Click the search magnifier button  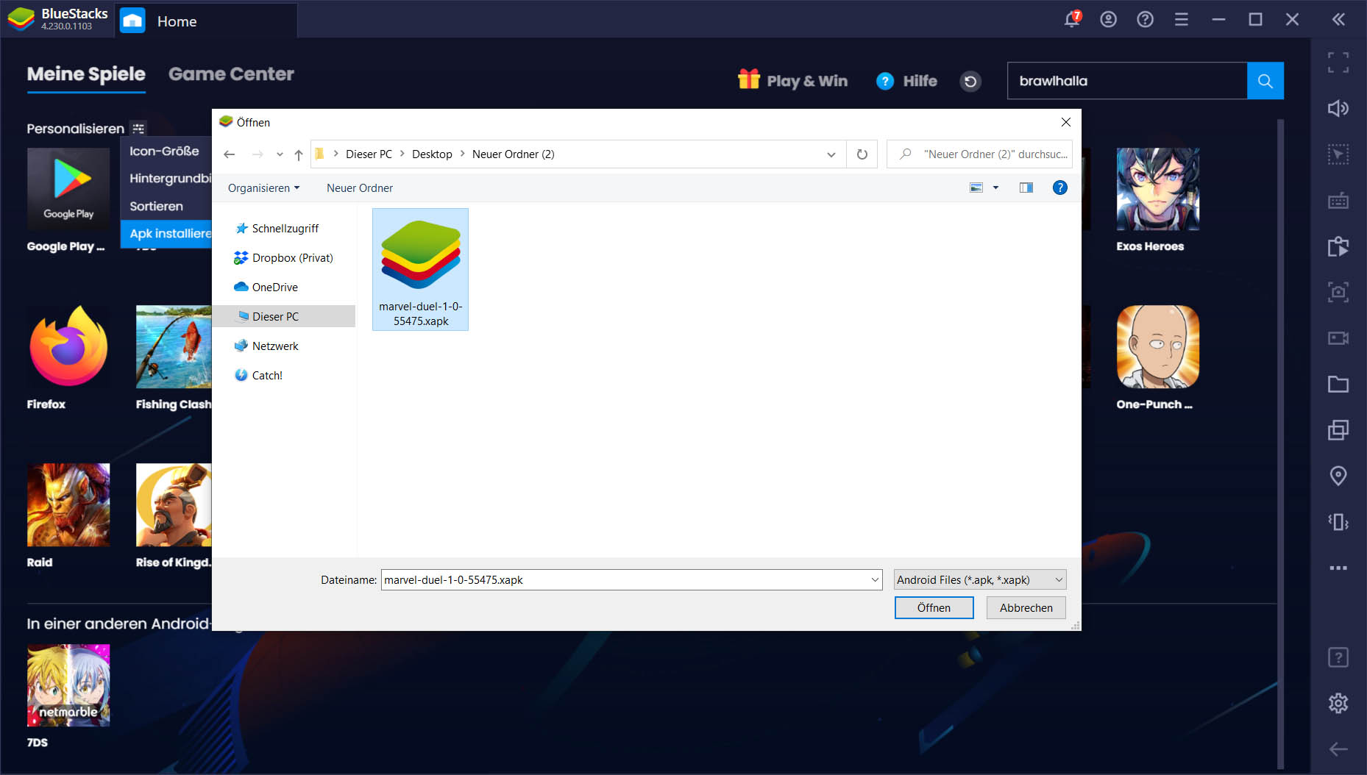point(1265,81)
